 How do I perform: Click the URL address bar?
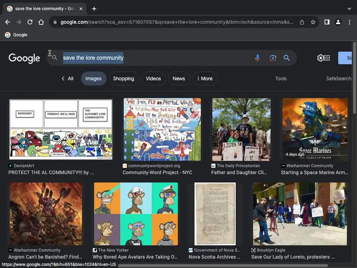177,22
